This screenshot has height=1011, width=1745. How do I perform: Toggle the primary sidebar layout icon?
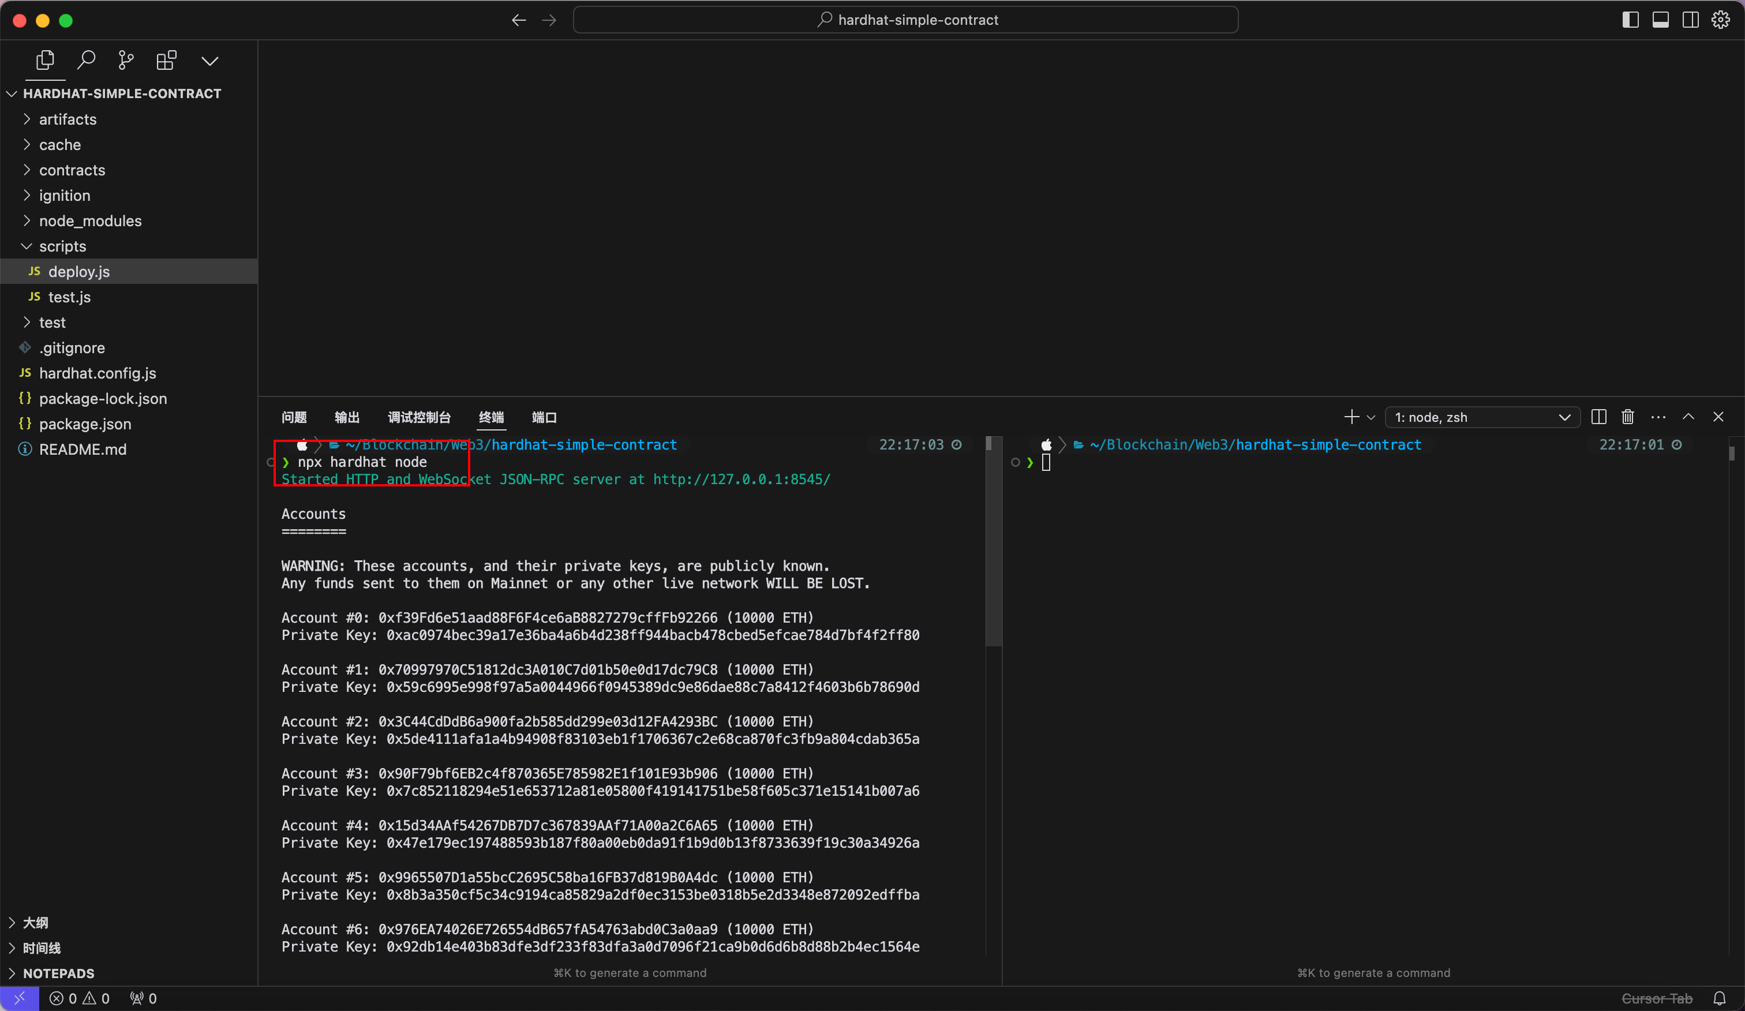[x=1630, y=20]
